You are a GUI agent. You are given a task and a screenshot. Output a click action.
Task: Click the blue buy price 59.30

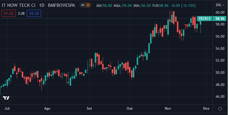(34, 14)
